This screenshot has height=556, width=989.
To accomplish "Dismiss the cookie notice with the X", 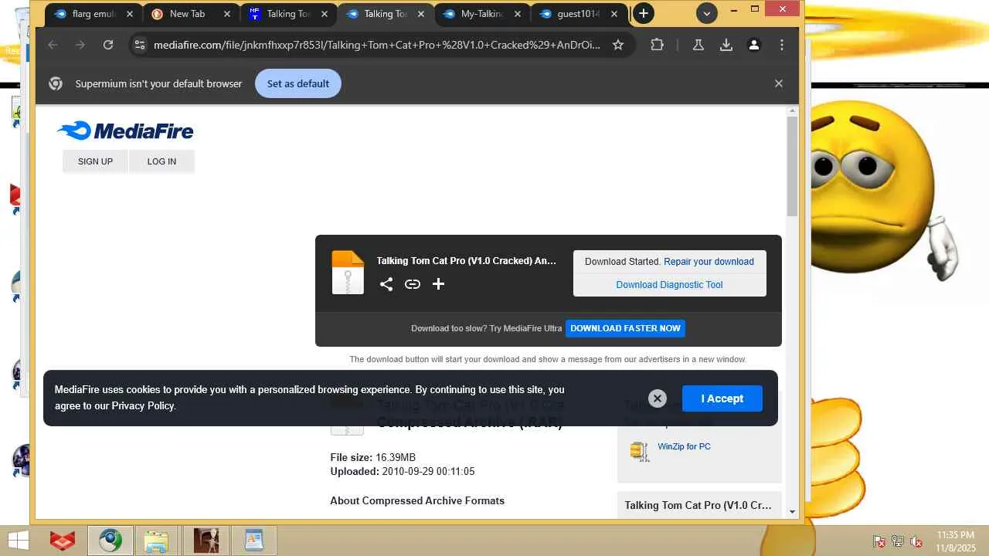I will coord(658,398).
